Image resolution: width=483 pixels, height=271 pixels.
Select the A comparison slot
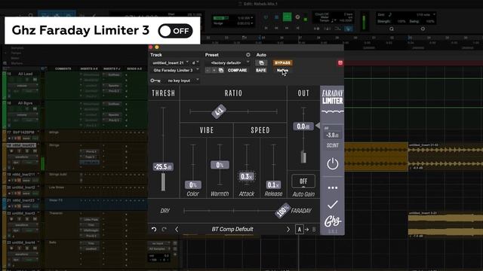click(299, 229)
